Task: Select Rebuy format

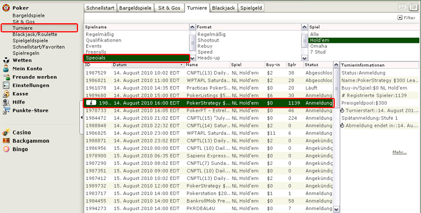Action: click(x=248, y=46)
